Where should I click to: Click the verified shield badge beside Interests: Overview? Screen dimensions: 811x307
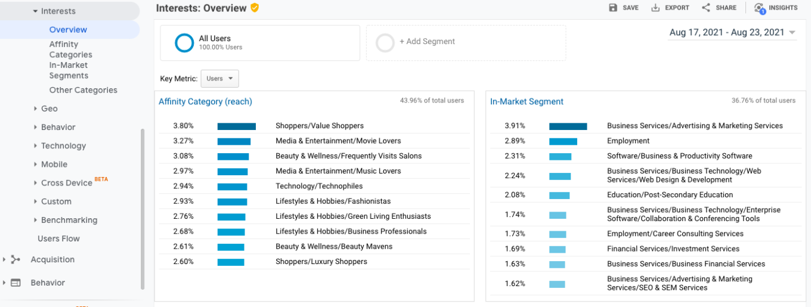click(255, 8)
